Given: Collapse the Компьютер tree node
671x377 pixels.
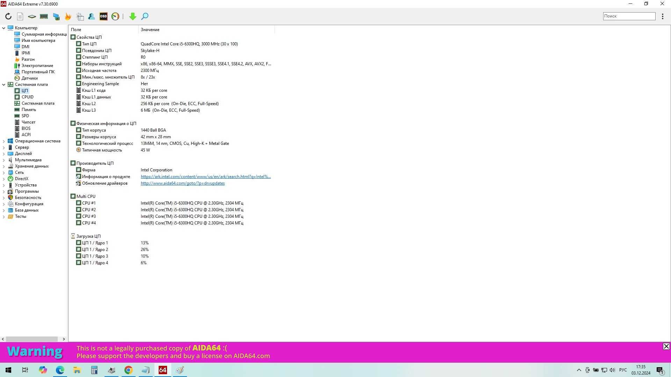Looking at the screenshot, I should click(3, 28).
